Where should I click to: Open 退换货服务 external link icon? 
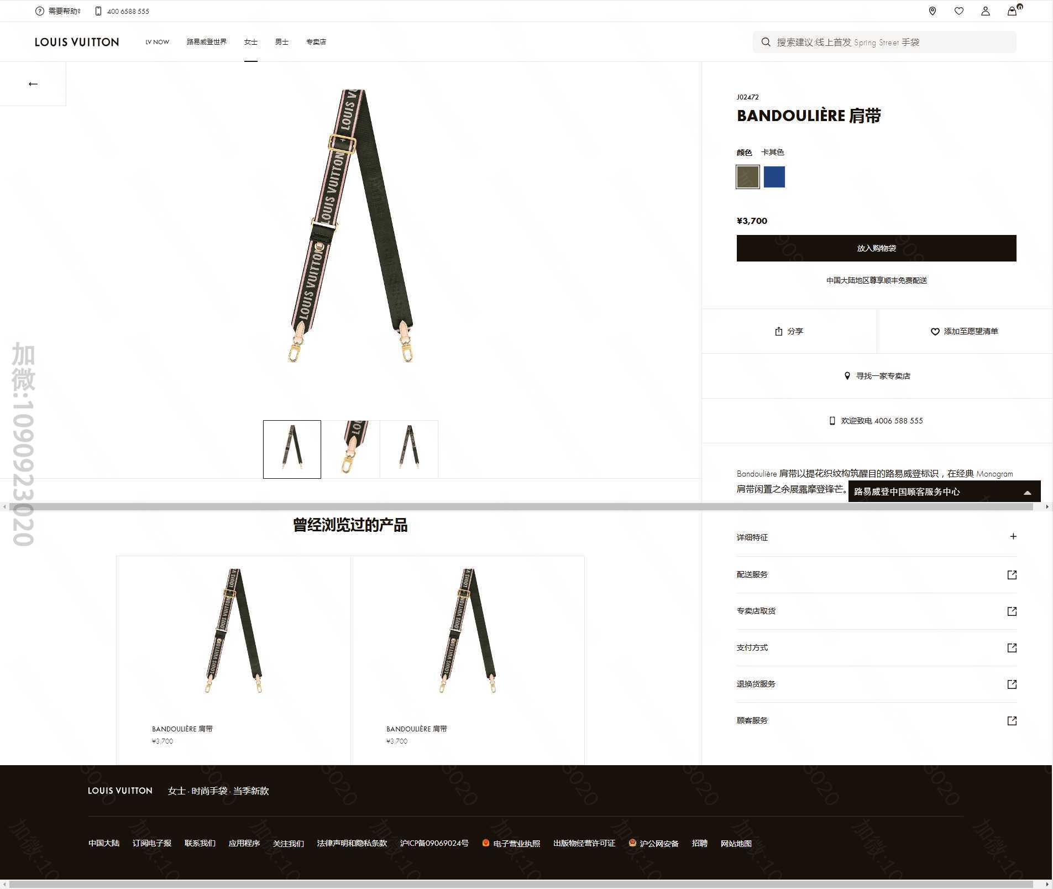[1012, 684]
